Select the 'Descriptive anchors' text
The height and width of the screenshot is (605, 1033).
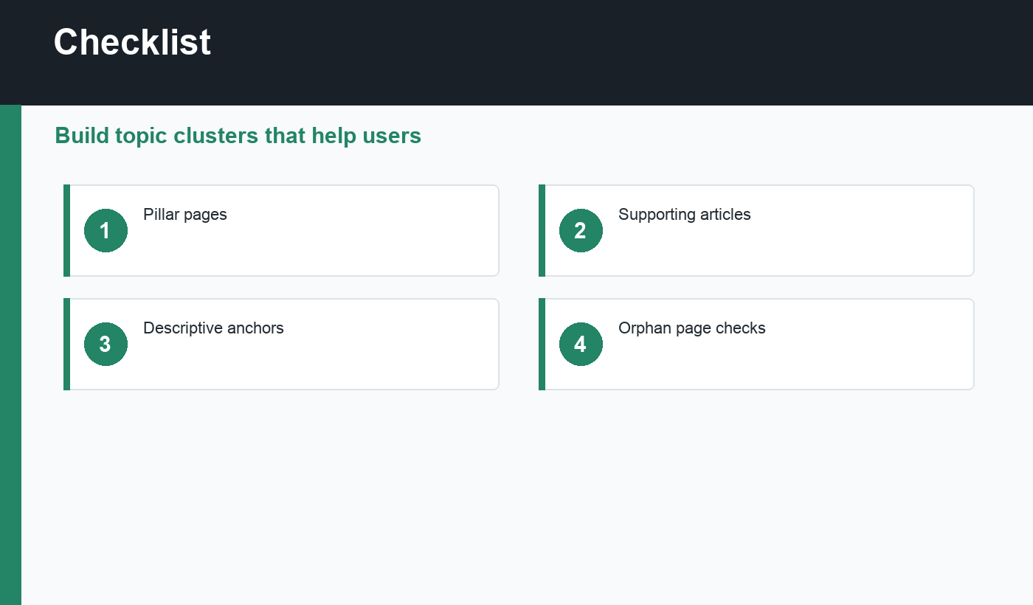213,328
